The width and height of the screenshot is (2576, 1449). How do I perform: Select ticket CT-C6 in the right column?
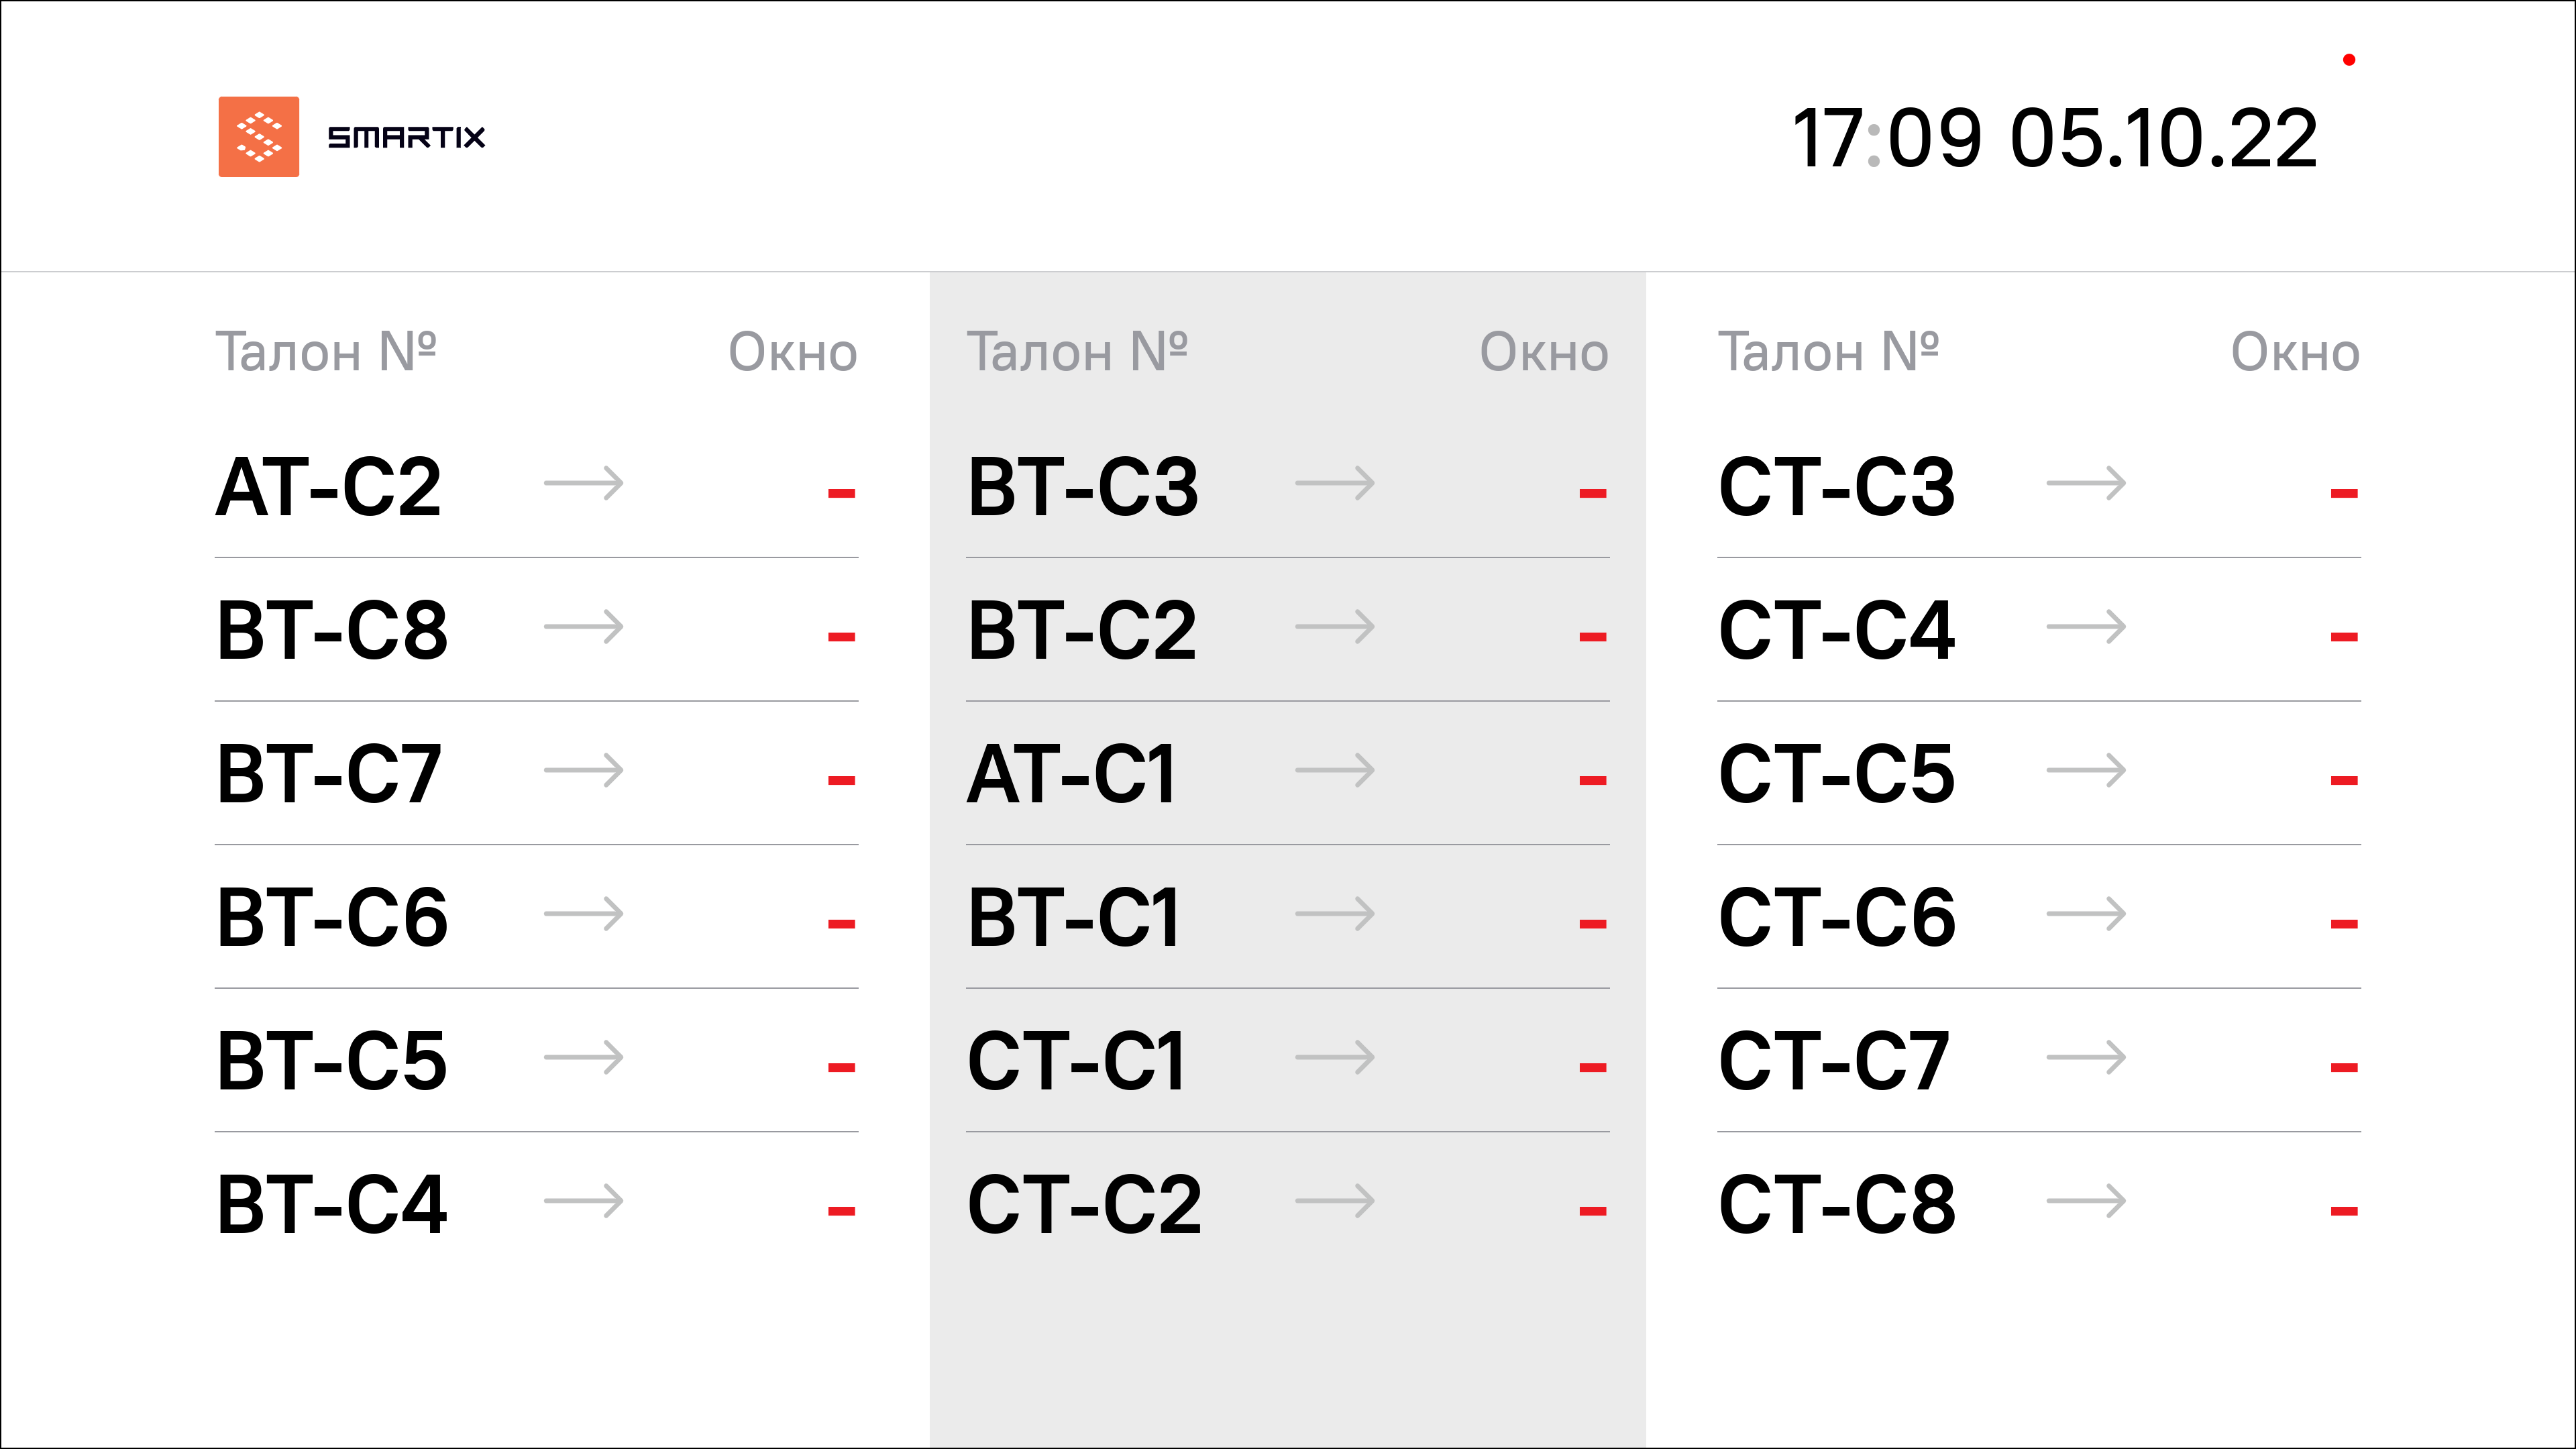click(1837, 918)
